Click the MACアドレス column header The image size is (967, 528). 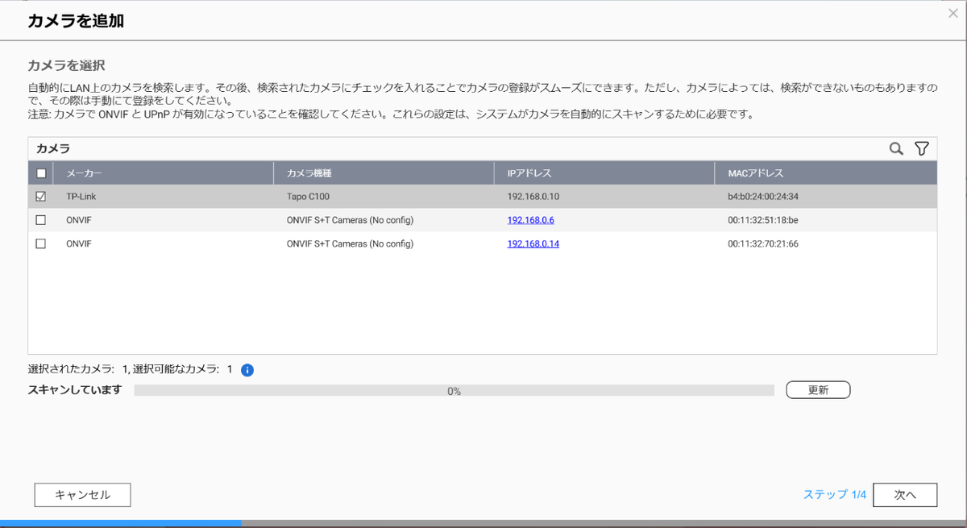point(755,173)
